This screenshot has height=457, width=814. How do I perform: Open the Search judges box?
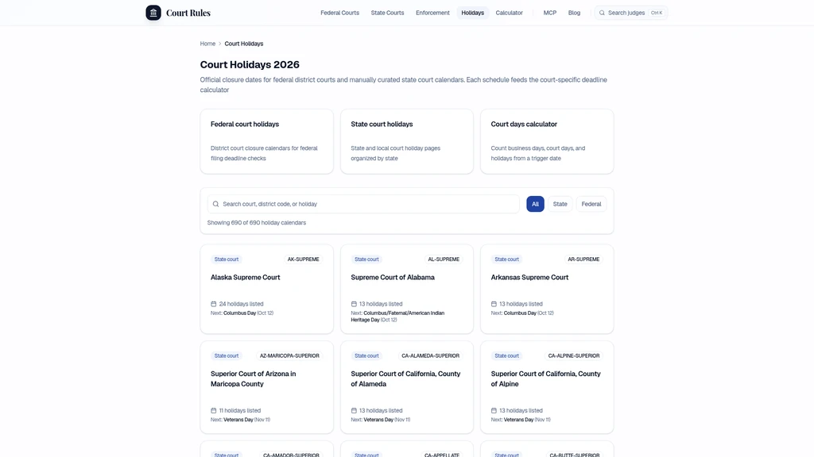(x=631, y=13)
